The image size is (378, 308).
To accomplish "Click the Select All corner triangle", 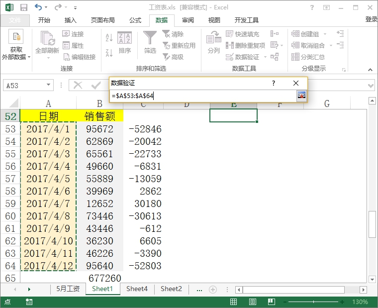I will (14, 103).
